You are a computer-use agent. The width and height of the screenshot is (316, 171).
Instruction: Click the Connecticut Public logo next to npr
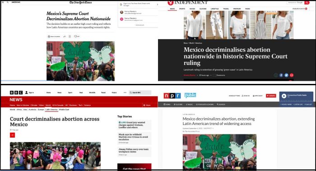tap(190, 95)
